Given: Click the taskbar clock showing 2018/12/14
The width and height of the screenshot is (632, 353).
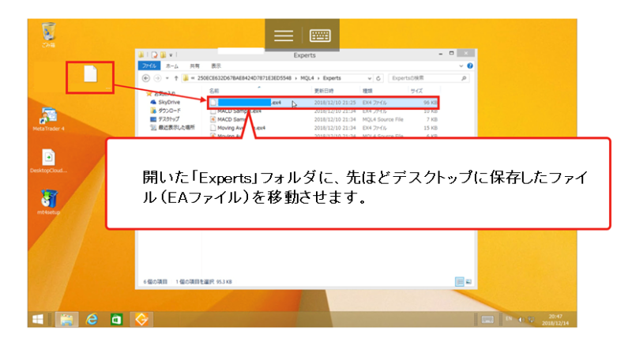Looking at the screenshot, I should click(x=555, y=320).
